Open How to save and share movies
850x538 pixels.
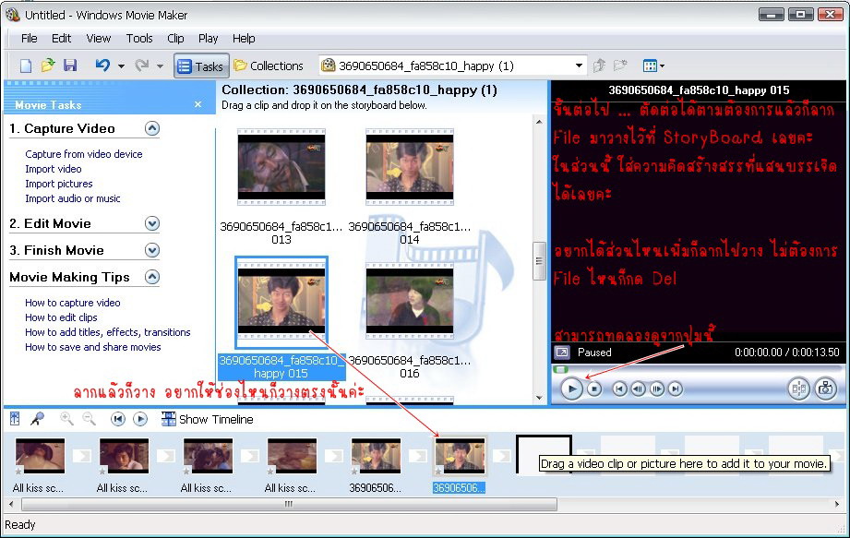pyautogui.click(x=92, y=347)
